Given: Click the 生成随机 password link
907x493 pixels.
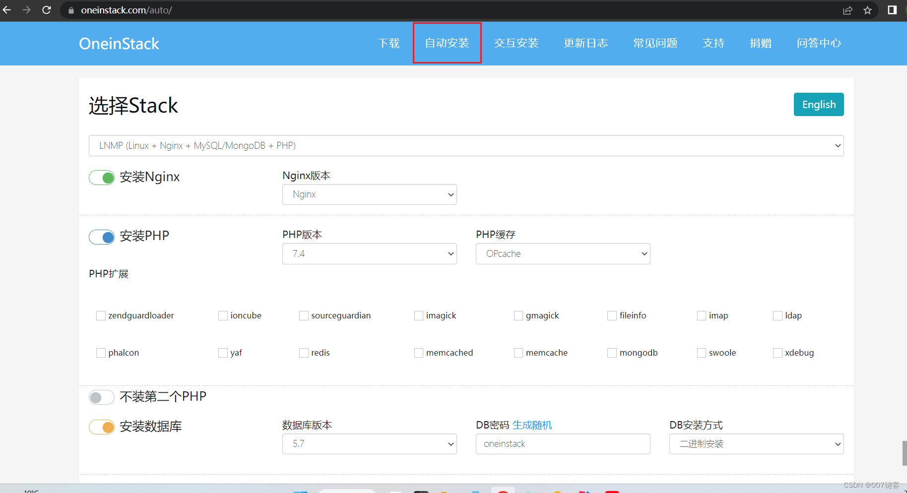Looking at the screenshot, I should click(x=532, y=425).
